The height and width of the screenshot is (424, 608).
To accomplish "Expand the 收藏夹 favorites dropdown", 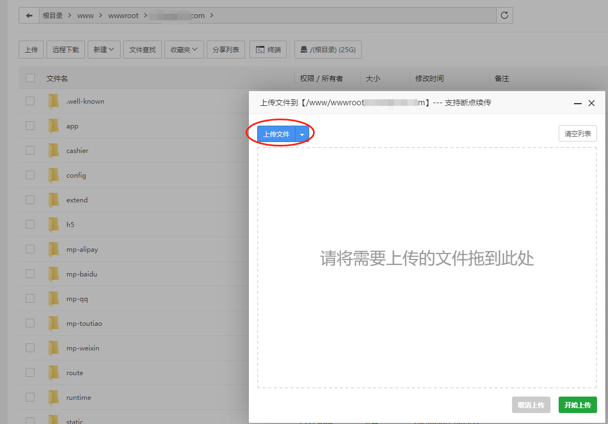I will pyautogui.click(x=184, y=49).
